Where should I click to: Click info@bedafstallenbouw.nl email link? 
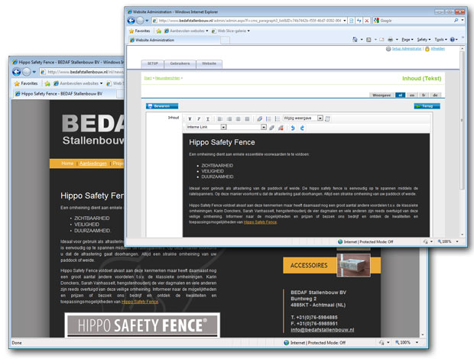pos(323,330)
